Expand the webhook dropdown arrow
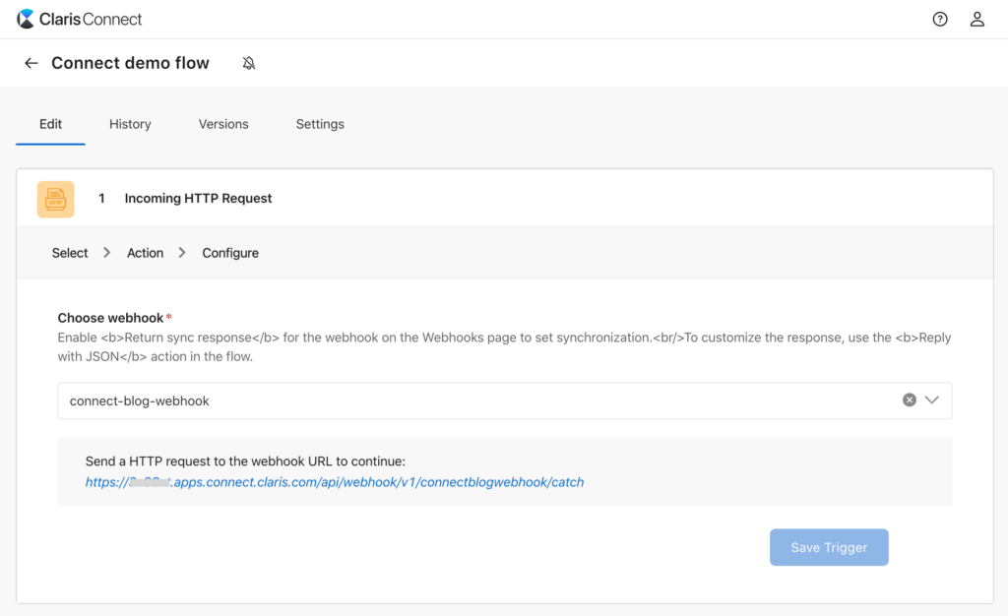 (932, 400)
